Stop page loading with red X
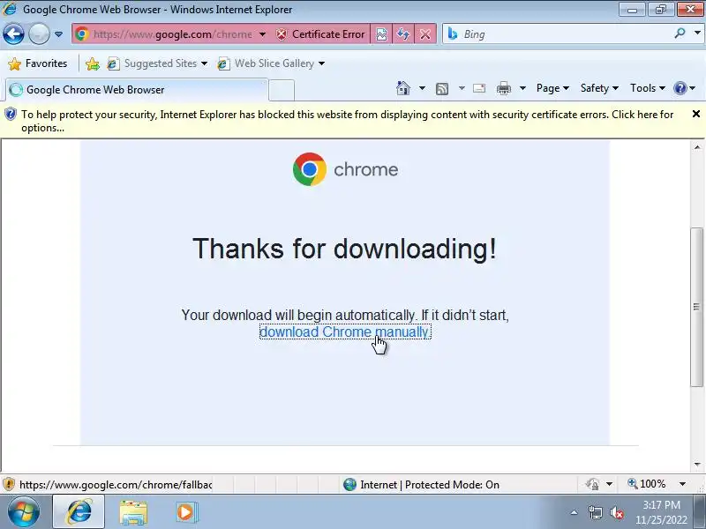 coord(425,34)
